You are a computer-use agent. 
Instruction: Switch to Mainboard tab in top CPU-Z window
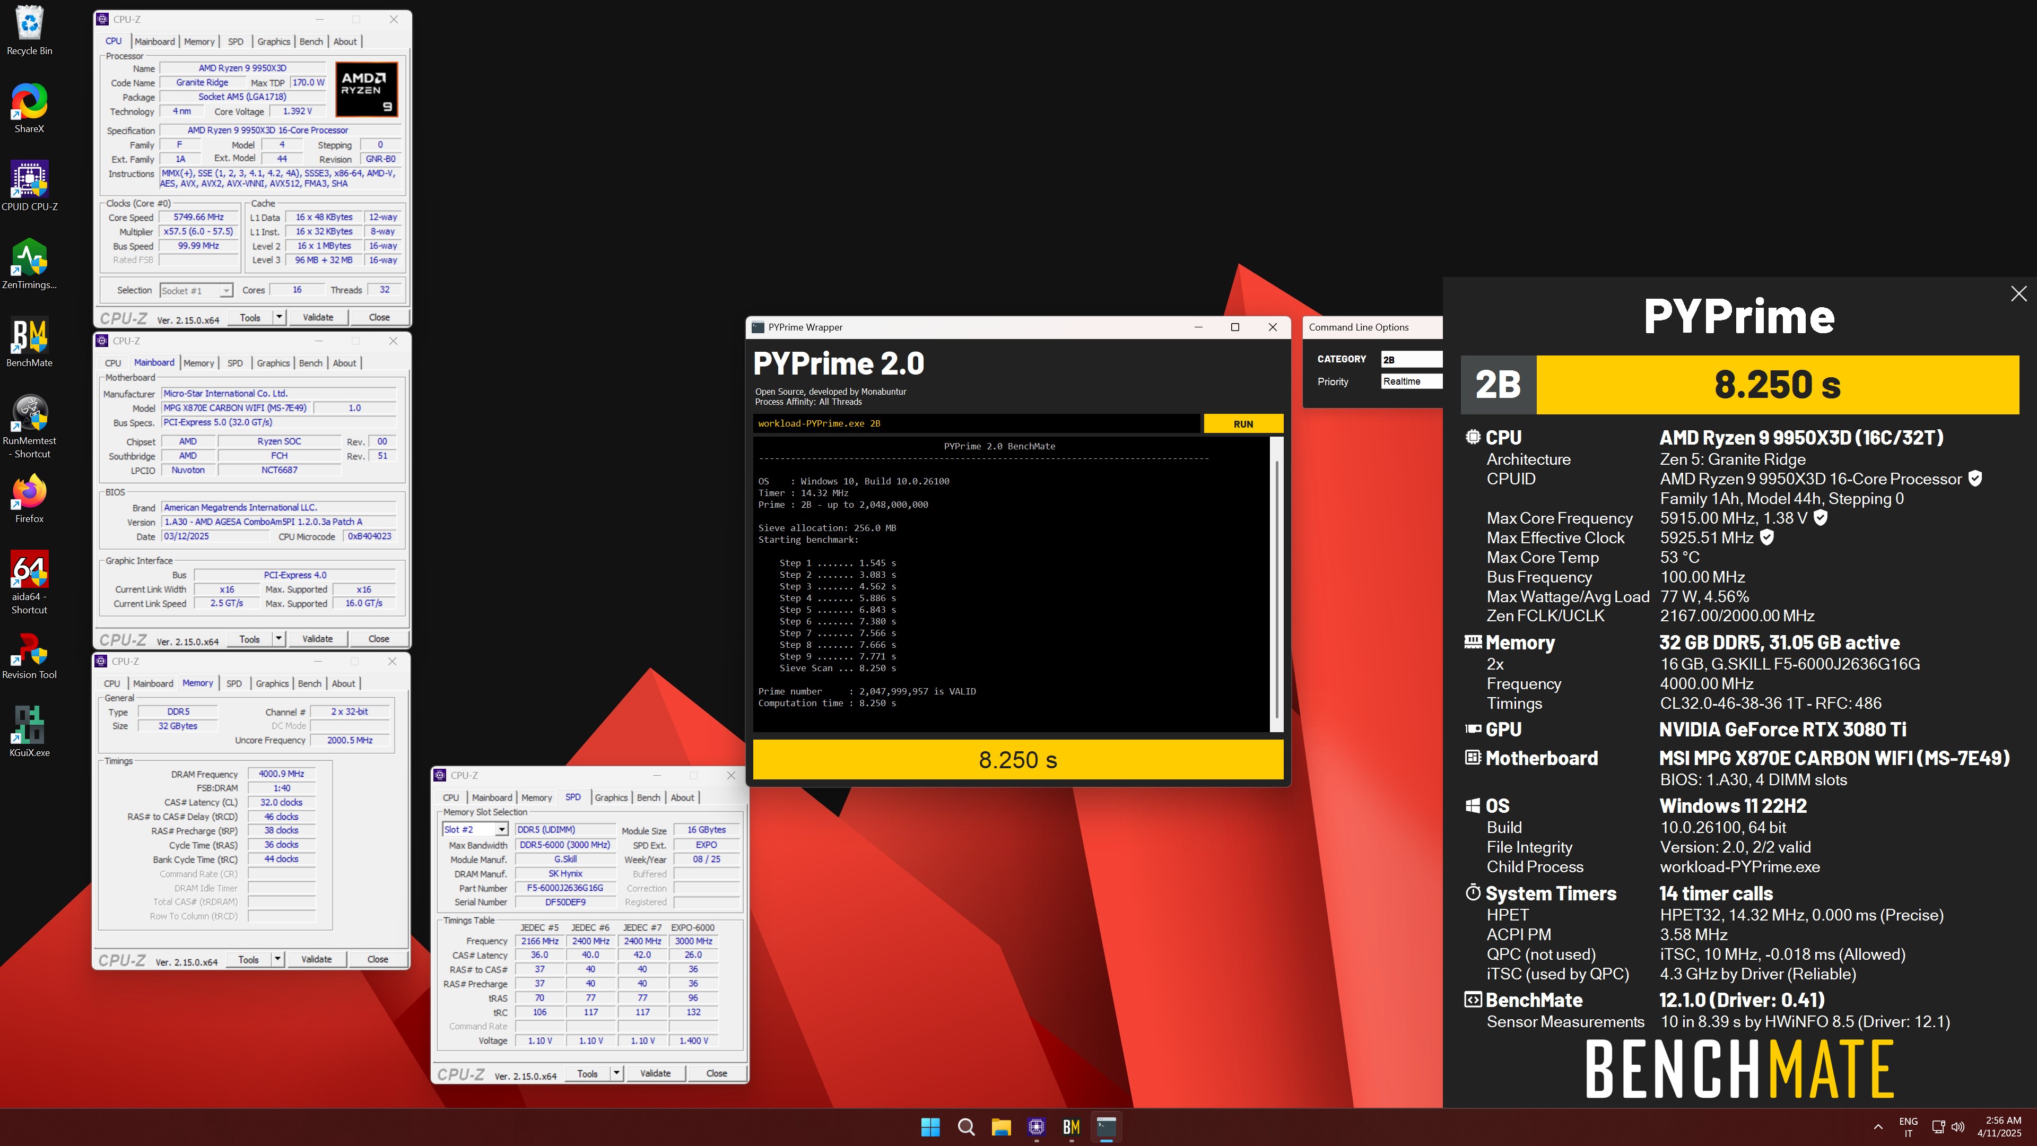click(x=155, y=42)
